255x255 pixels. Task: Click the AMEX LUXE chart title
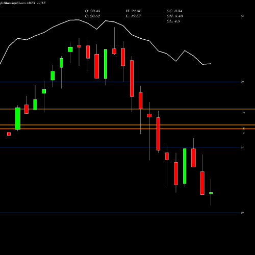[36, 3]
